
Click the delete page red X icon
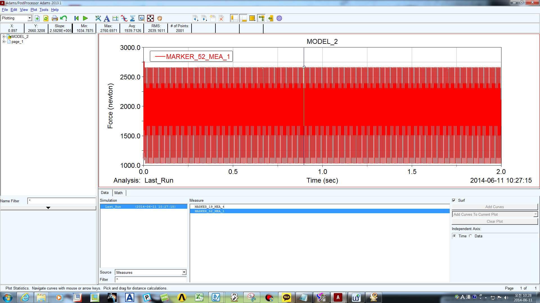coord(221,19)
